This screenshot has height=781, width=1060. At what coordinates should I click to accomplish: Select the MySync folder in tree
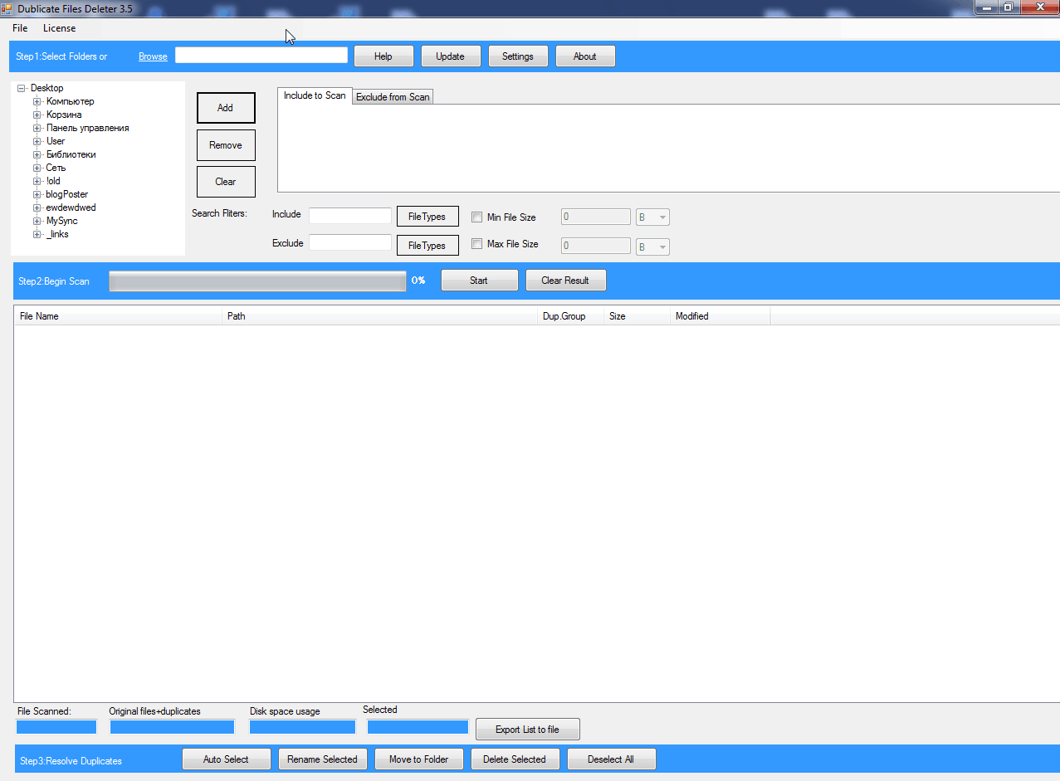click(61, 221)
